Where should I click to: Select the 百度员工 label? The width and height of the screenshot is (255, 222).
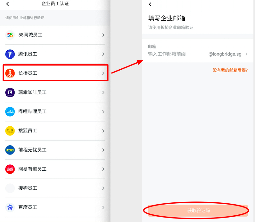pyautogui.click(x=28, y=207)
